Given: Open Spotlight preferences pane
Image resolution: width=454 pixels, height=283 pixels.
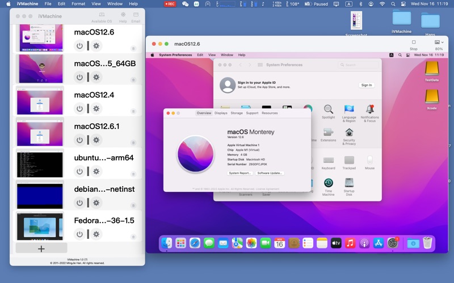Looking at the screenshot, I should (x=329, y=112).
